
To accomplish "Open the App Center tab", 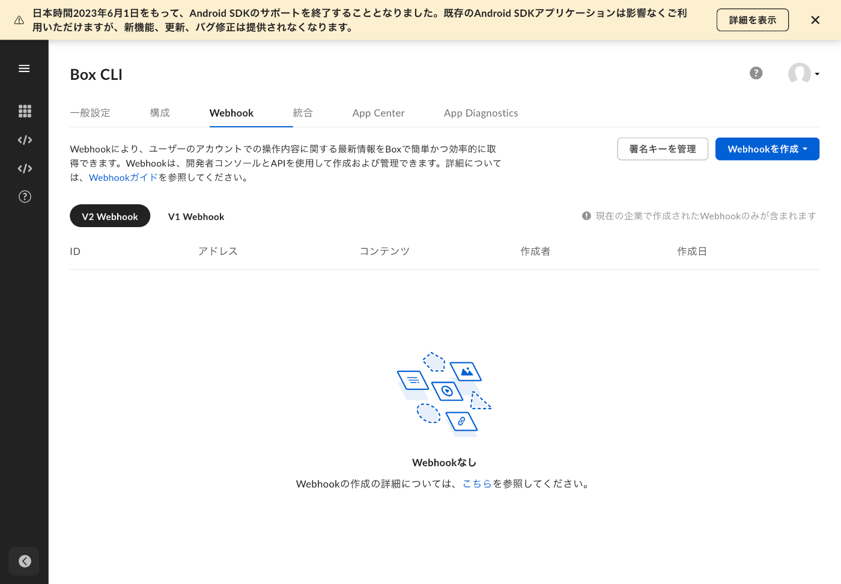I will coord(378,113).
